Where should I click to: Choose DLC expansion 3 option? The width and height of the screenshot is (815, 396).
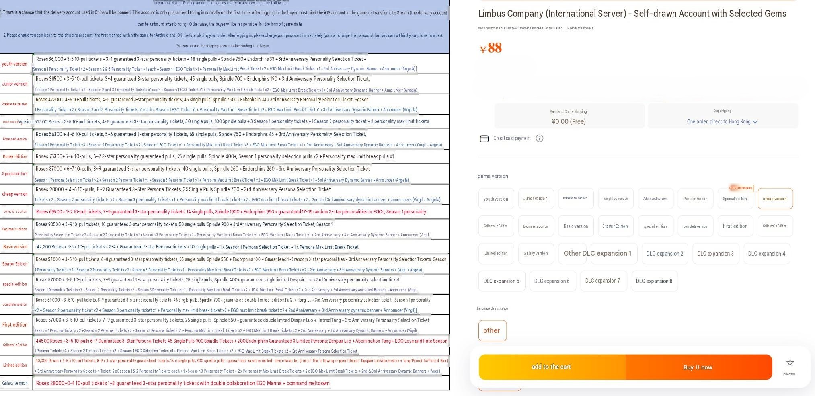[x=716, y=254]
